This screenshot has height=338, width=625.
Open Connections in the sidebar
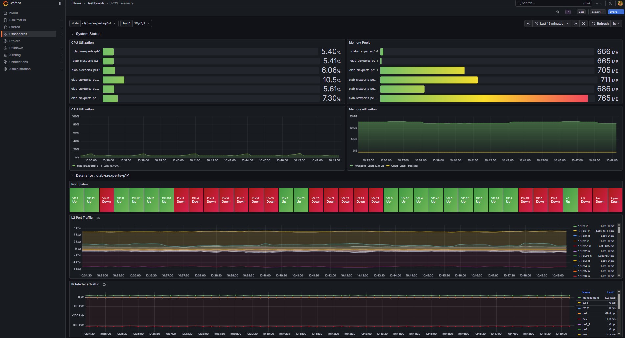[18, 62]
